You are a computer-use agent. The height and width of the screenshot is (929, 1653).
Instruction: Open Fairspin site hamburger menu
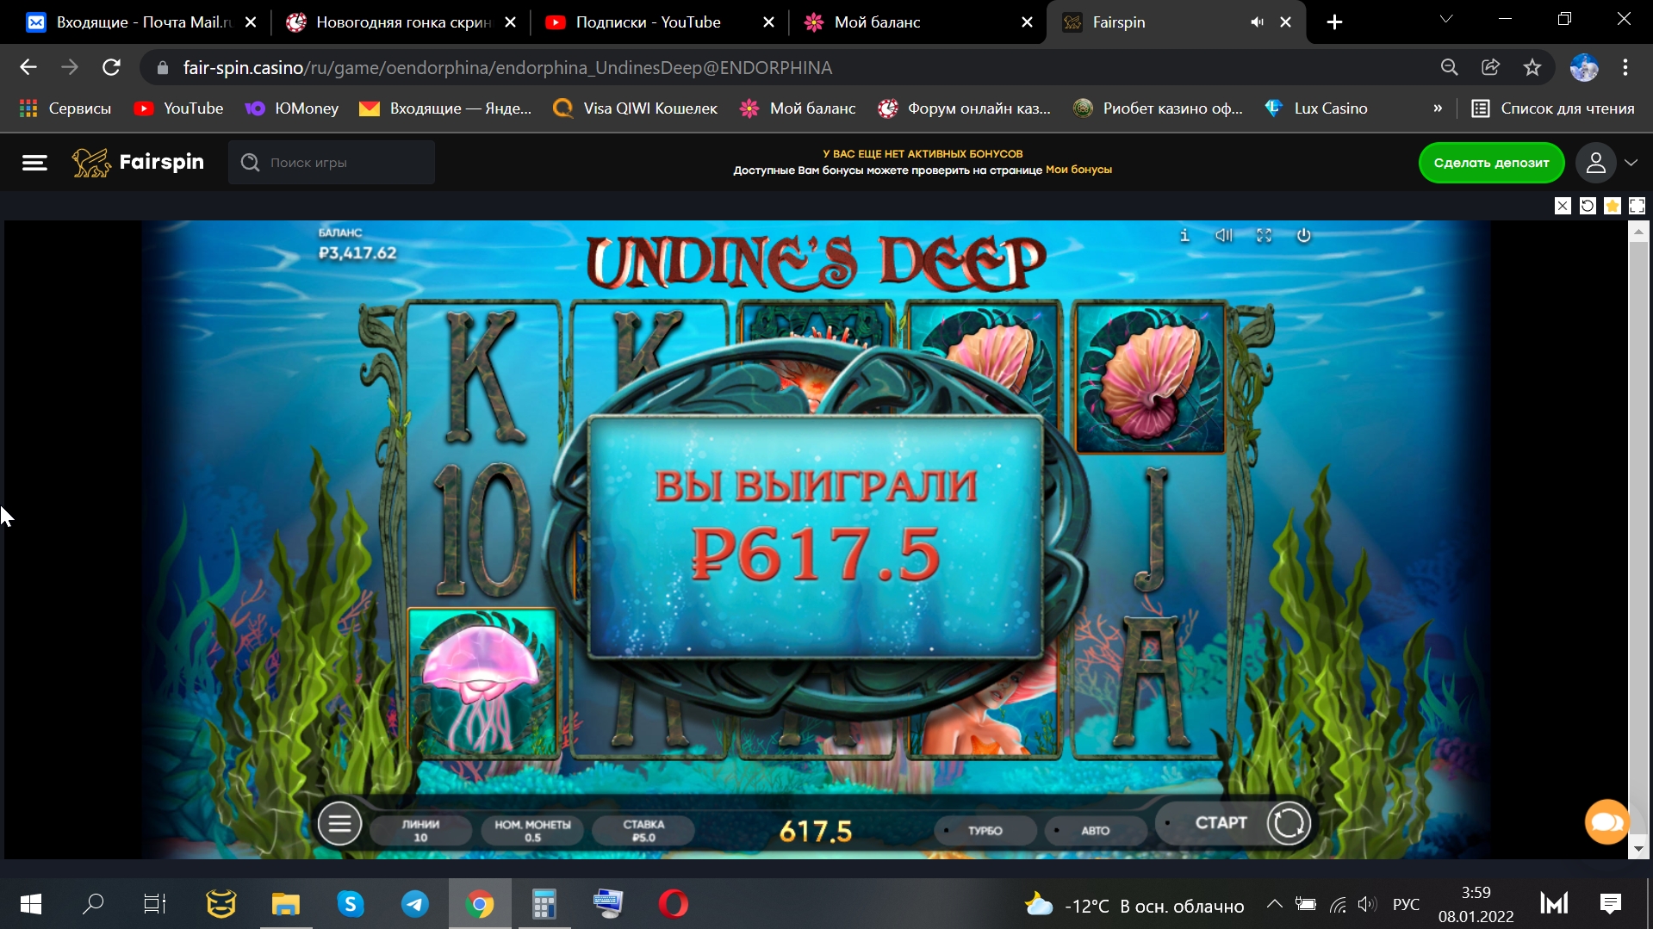(34, 163)
